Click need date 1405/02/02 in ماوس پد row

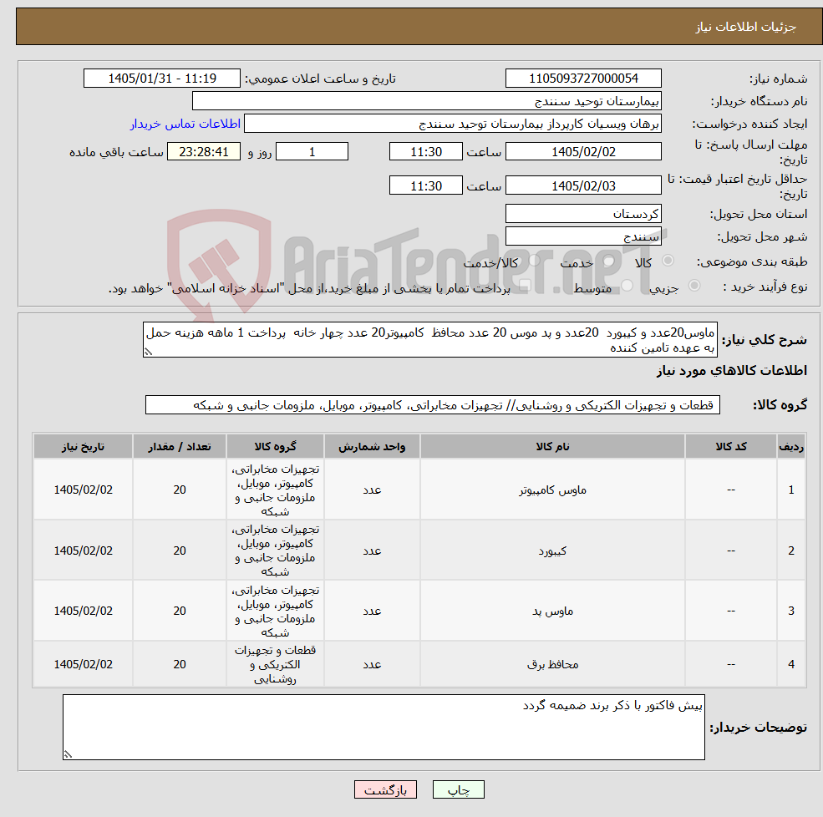click(83, 611)
